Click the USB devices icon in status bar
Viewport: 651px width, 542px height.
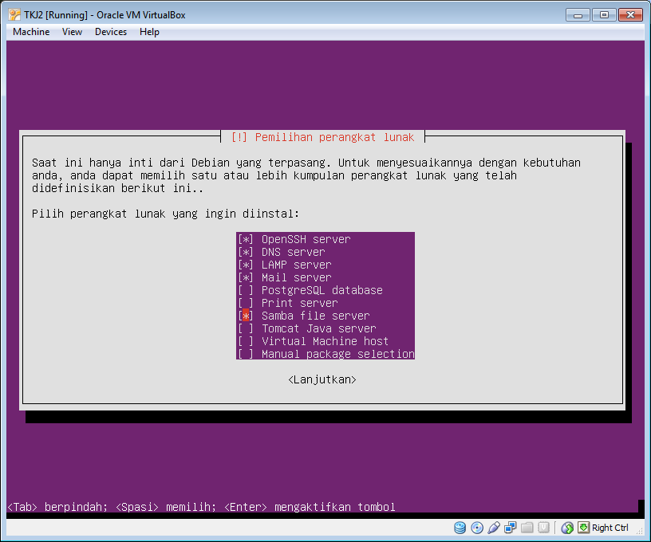(494, 528)
